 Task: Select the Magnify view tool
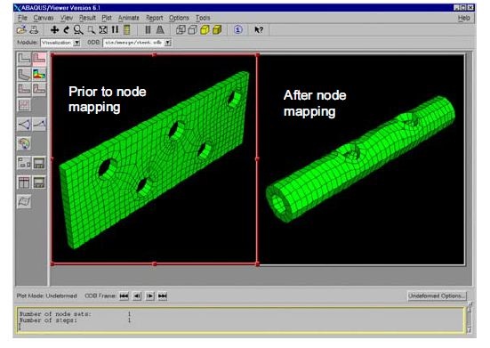pyautogui.click(x=78, y=29)
